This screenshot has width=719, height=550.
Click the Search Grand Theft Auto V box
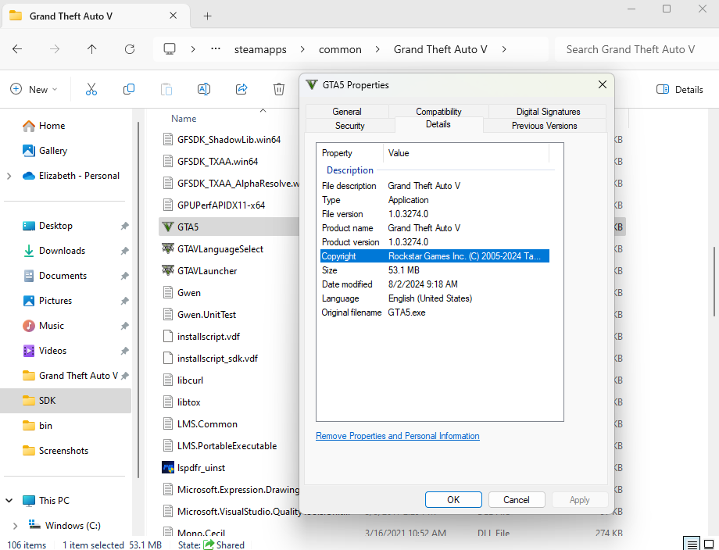point(633,49)
